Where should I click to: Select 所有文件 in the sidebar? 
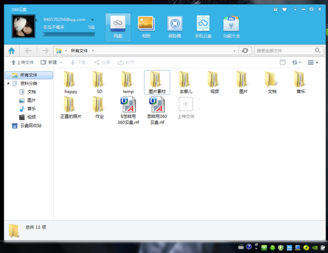pyautogui.click(x=29, y=75)
